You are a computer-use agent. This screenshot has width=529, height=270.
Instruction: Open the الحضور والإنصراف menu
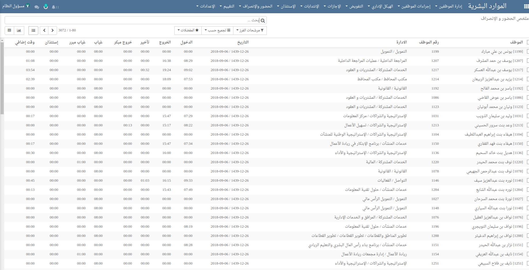(256, 6)
